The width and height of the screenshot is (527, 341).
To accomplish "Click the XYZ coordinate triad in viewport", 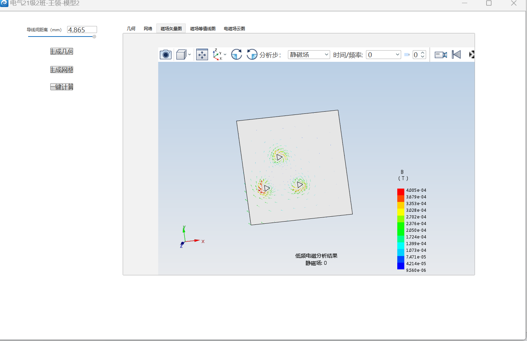I will 192,237.
